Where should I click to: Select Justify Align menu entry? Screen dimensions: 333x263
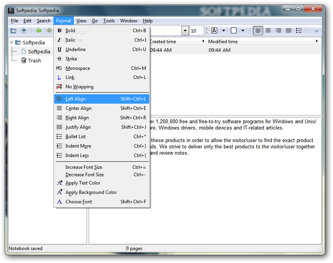[102, 127]
